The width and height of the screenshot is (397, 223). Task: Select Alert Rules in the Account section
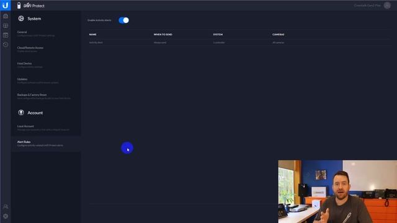45,143
